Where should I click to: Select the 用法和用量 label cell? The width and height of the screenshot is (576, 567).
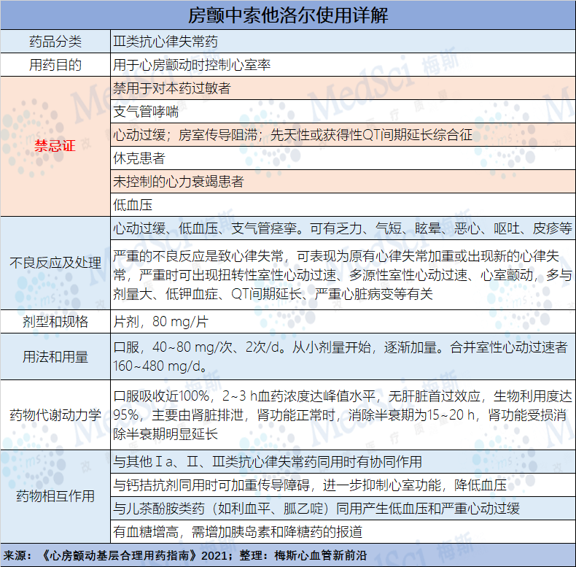[x=55, y=357]
